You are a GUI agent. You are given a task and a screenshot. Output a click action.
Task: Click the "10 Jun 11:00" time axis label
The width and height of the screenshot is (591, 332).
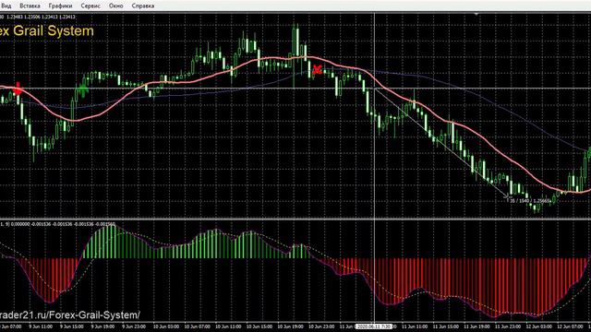point(228,326)
